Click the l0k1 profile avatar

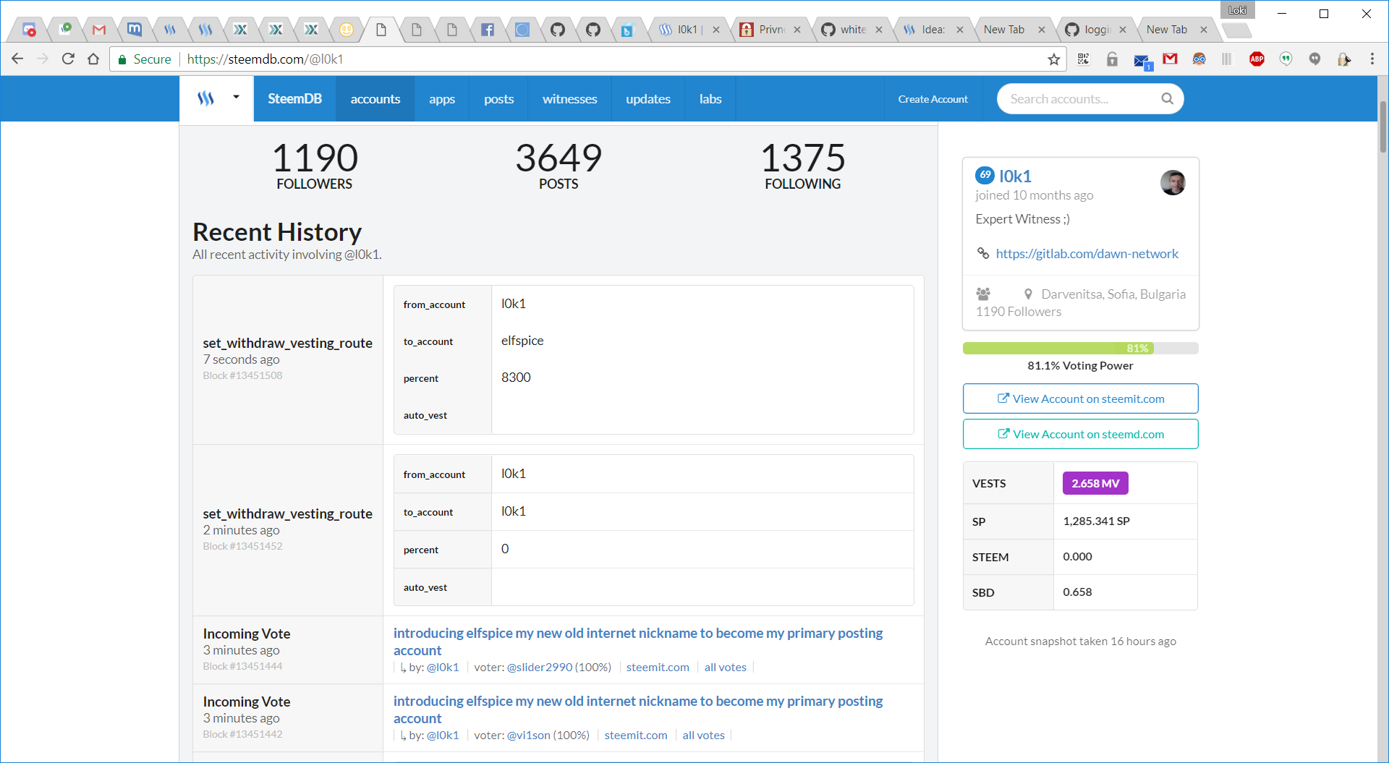click(1173, 182)
